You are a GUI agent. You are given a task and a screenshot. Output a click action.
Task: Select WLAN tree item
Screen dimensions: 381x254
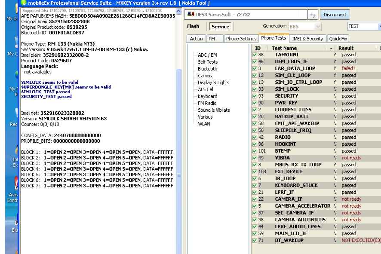point(204,124)
